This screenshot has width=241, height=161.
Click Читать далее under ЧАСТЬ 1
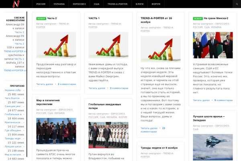(97, 88)
